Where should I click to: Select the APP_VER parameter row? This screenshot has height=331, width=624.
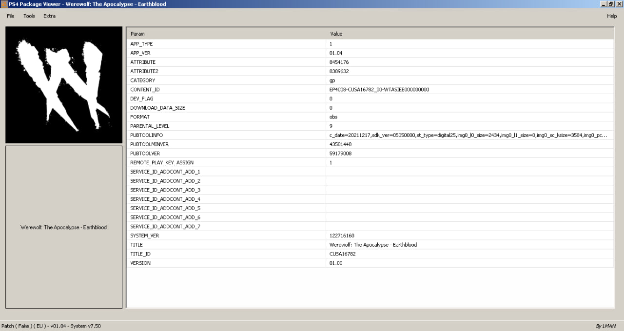tap(370, 53)
